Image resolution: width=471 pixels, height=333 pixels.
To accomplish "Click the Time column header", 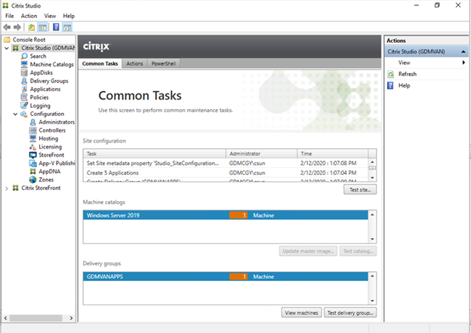I will click(333, 154).
